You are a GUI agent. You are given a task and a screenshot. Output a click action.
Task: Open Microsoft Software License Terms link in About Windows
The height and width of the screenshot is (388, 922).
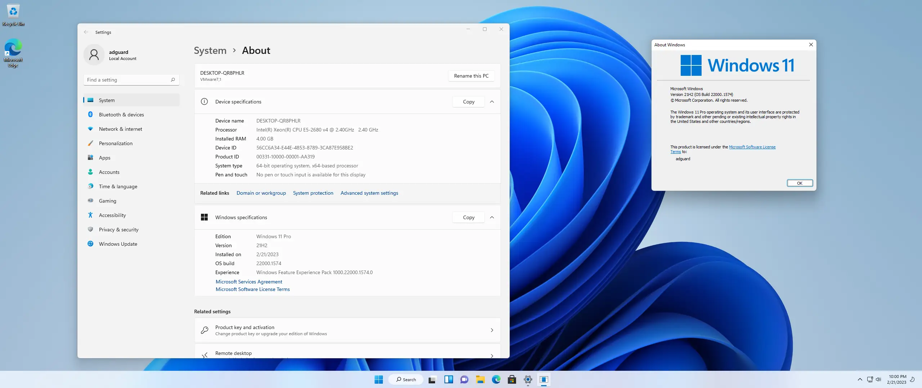click(752, 147)
